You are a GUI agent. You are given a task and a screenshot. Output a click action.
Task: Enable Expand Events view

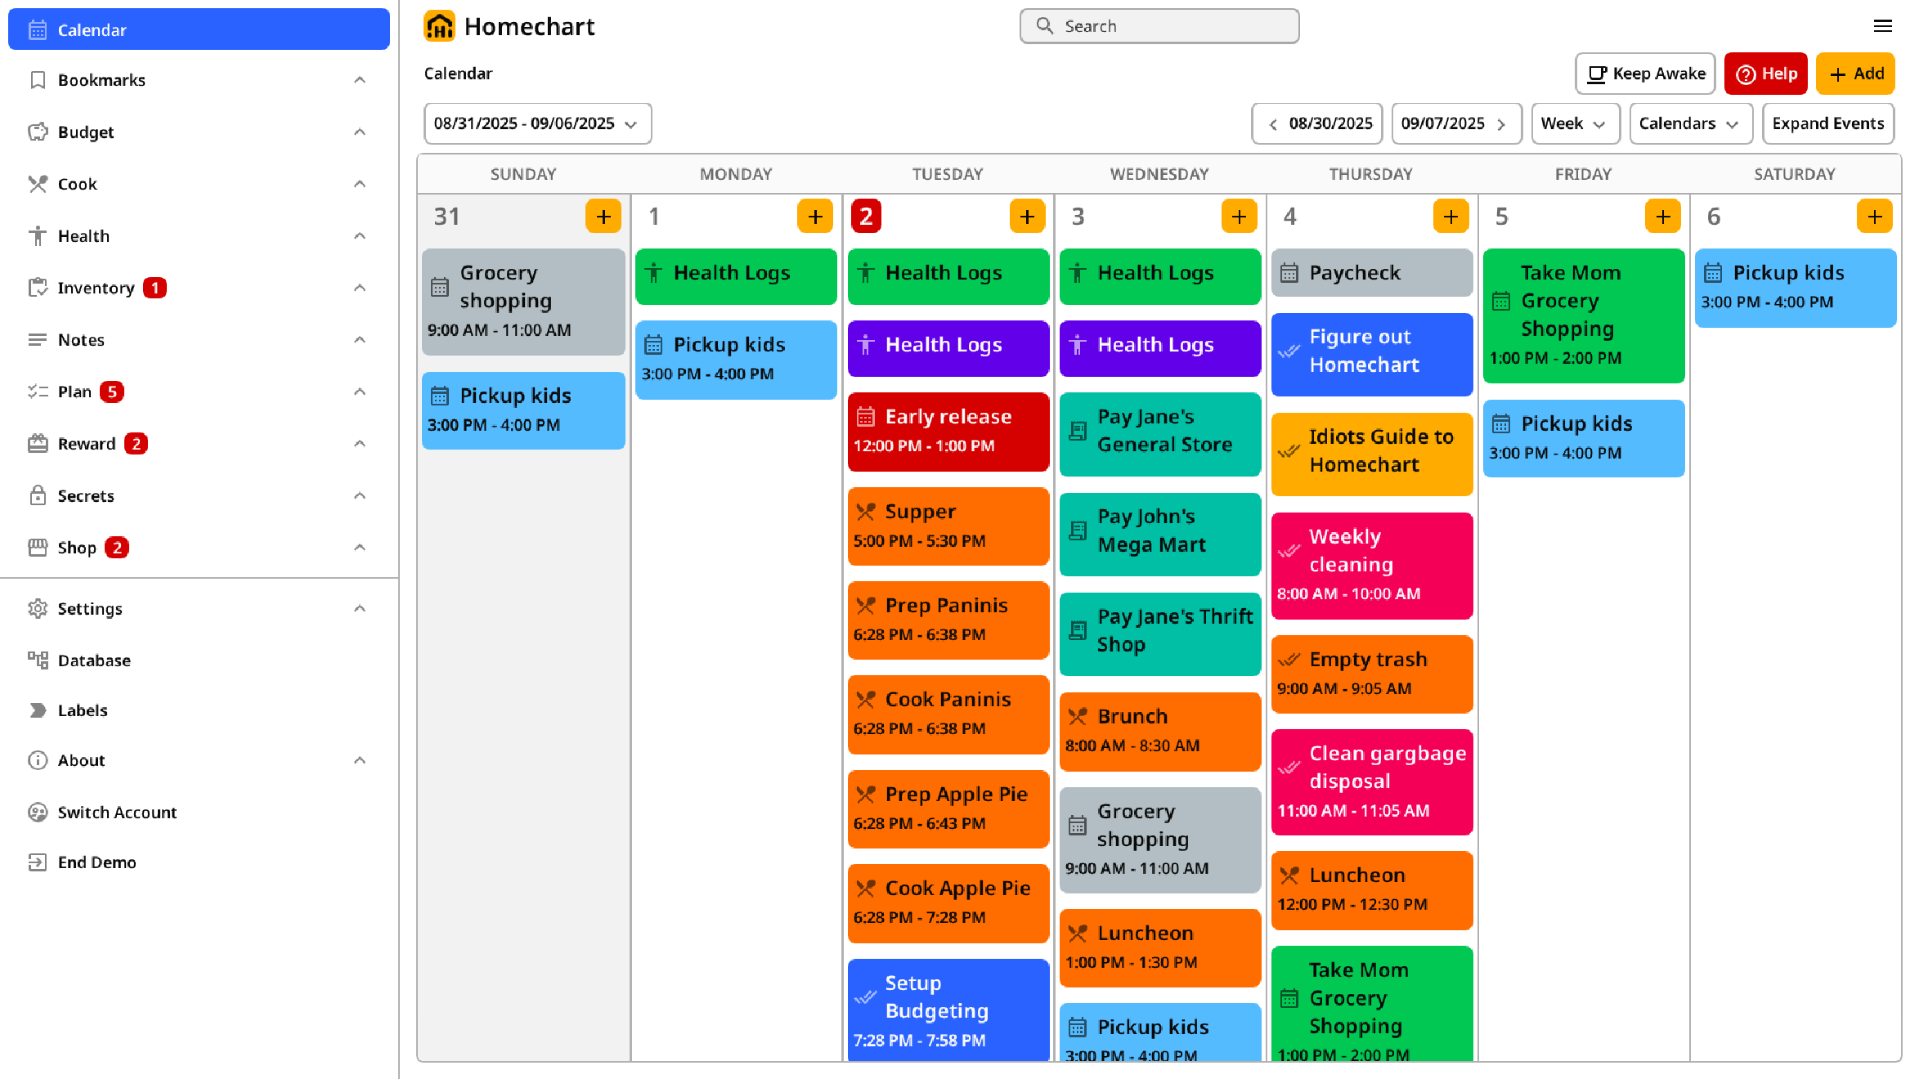[1828, 123]
